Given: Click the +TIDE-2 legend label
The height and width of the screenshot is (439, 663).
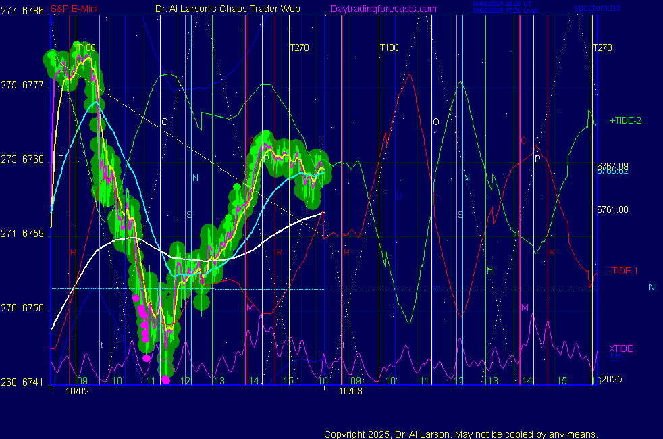Looking at the screenshot, I should pos(625,121).
